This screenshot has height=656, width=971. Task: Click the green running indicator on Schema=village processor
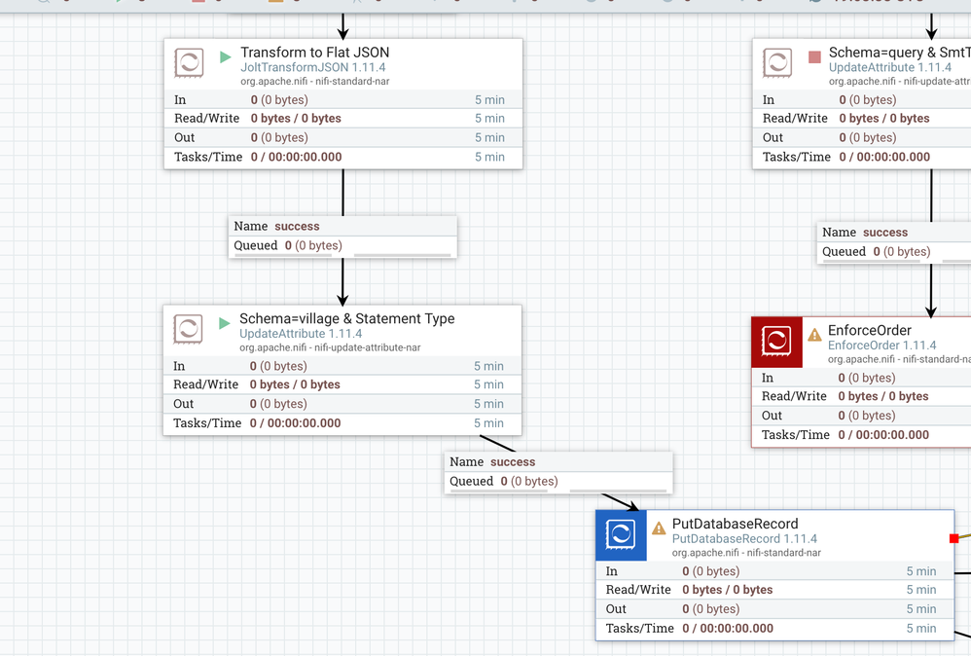[225, 323]
